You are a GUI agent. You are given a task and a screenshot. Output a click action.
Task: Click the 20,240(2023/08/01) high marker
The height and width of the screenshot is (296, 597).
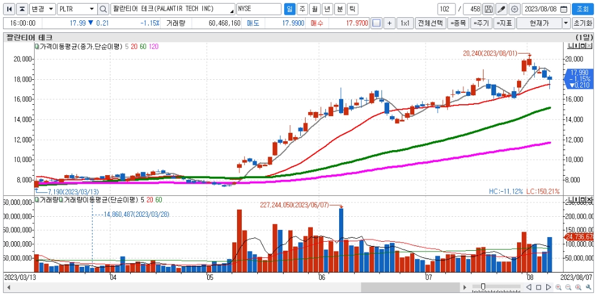point(490,54)
